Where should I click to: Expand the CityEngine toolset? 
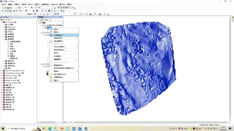[x=4, y=27]
